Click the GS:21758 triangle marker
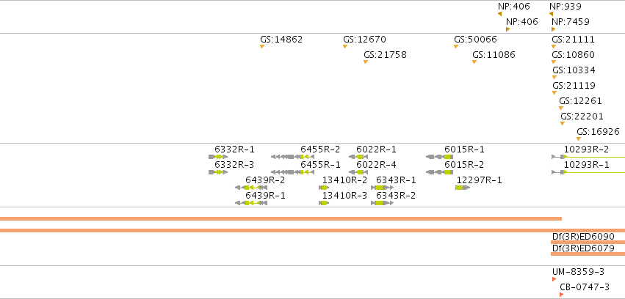Image resolution: width=625 pixels, height=299 pixels. pos(366,62)
